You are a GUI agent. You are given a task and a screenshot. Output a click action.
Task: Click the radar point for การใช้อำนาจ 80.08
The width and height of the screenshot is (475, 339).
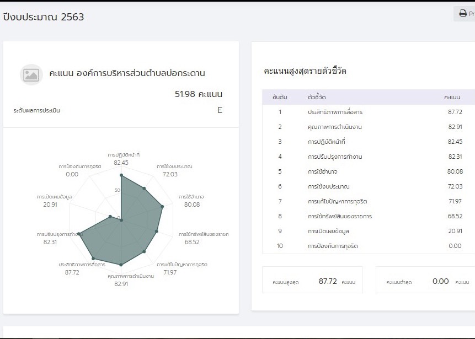coord(162,206)
